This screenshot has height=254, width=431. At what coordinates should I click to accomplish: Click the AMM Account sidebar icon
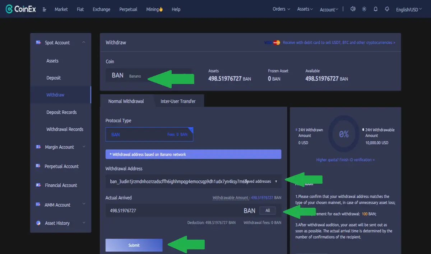(x=38, y=204)
